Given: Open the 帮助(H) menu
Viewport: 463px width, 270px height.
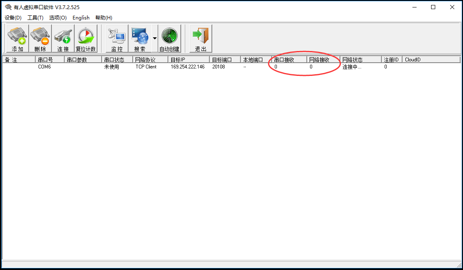Looking at the screenshot, I should (104, 18).
